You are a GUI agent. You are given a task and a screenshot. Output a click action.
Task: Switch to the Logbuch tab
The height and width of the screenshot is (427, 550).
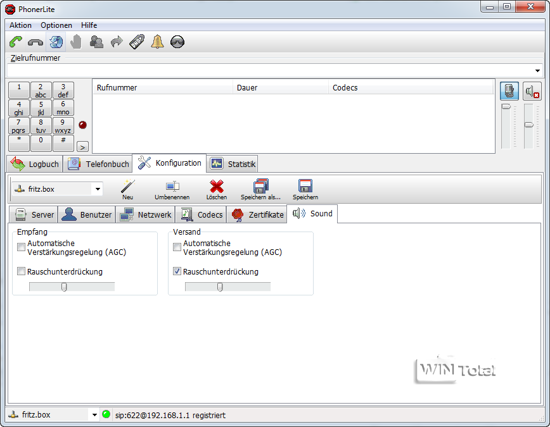(x=35, y=164)
